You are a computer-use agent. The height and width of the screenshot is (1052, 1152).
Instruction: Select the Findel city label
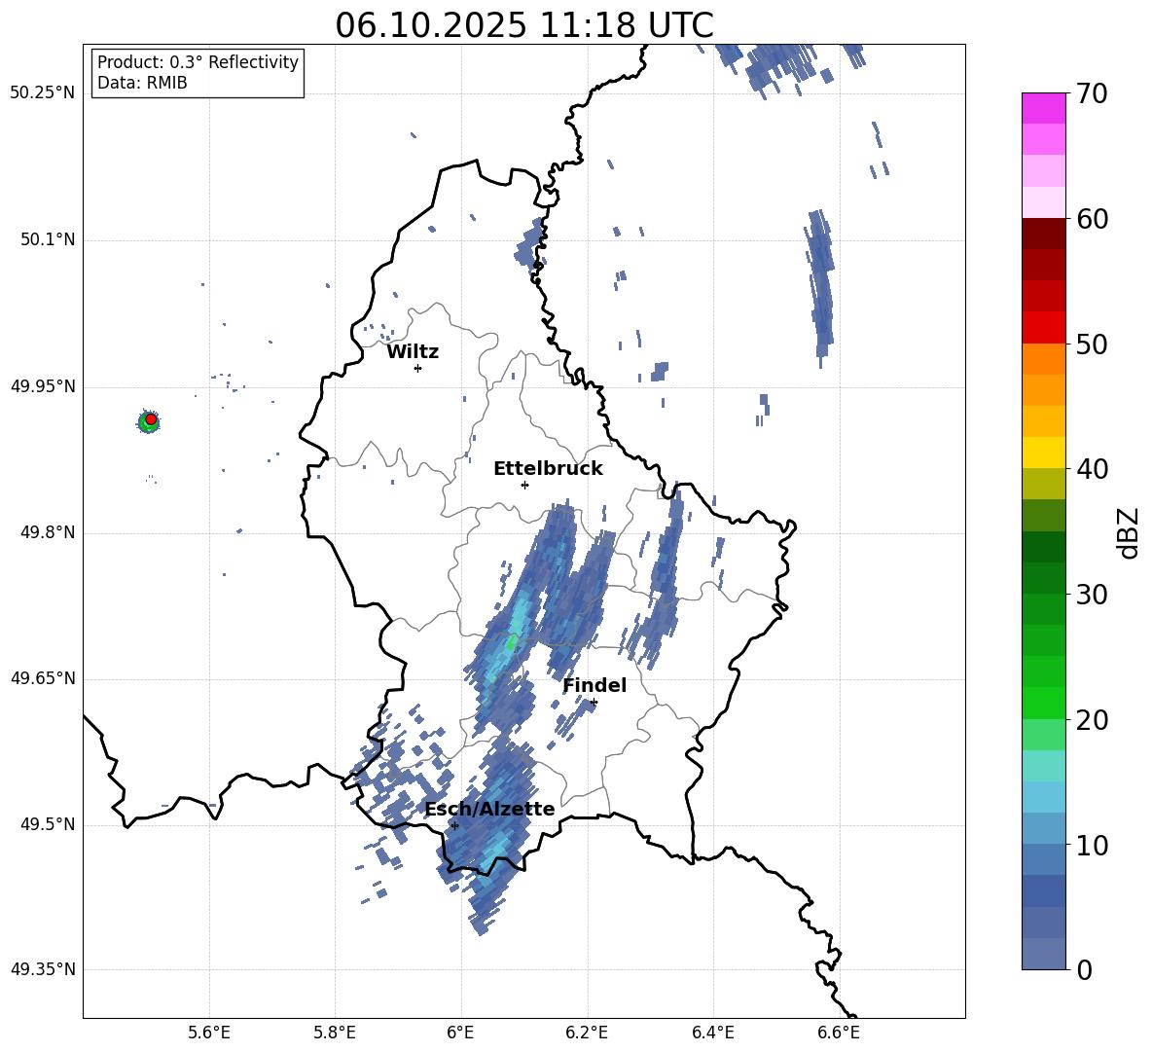coord(594,685)
